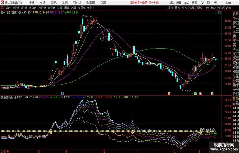Click the 标记 mark button

(x=213, y=8)
